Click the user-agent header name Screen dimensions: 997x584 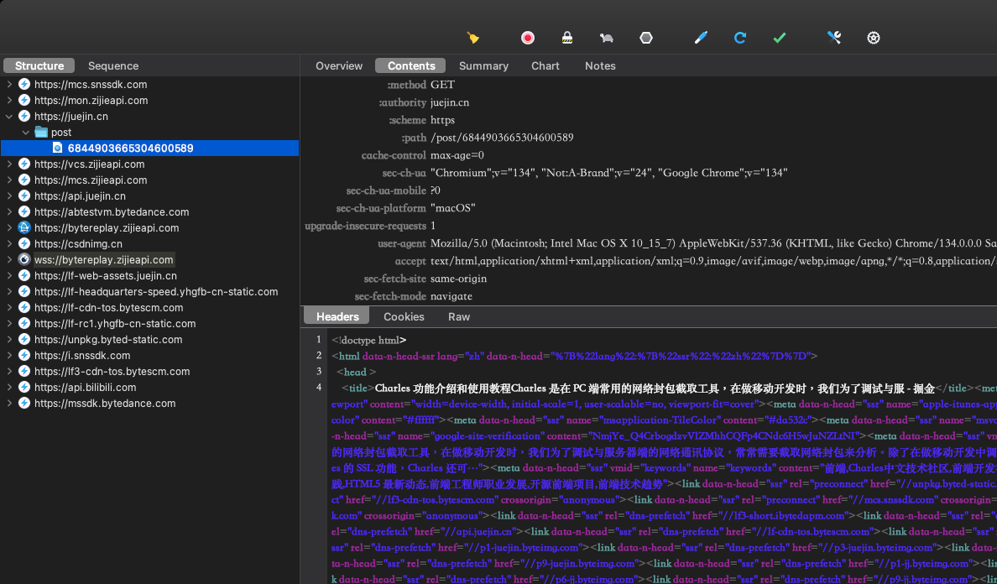(401, 243)
